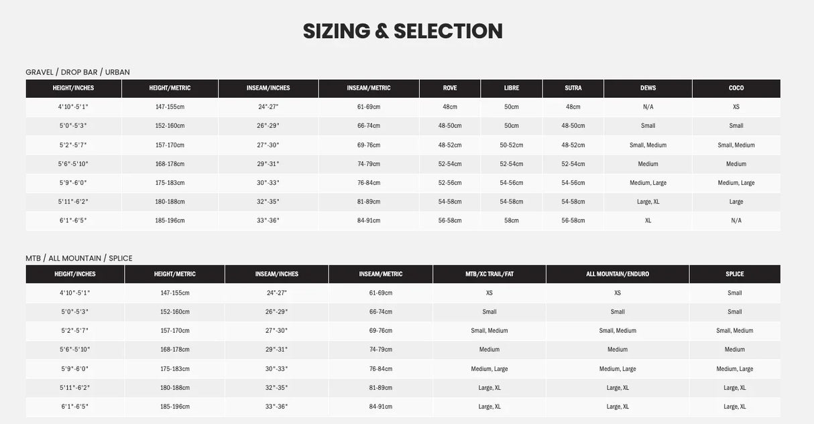This screenshot has width=814, height=424.
Task: Click the 'Large, XL' cell under Dews
Action: click(648, 202)
